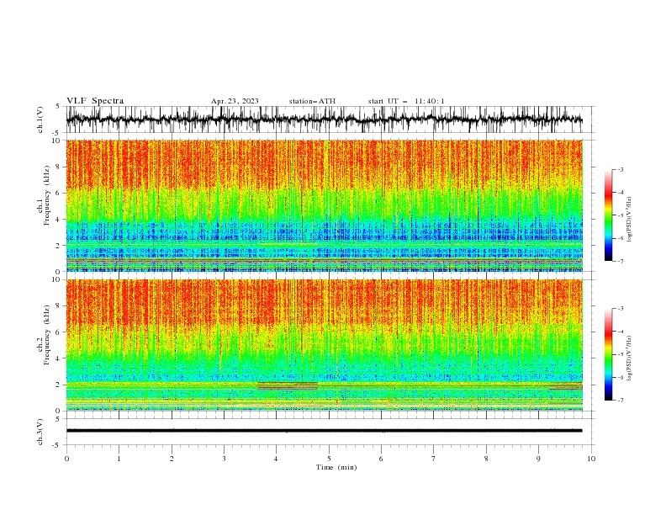
Task: Click the date 'Apr. 23, 2023'
Action: pyautogui.click(x=235, y=101)
